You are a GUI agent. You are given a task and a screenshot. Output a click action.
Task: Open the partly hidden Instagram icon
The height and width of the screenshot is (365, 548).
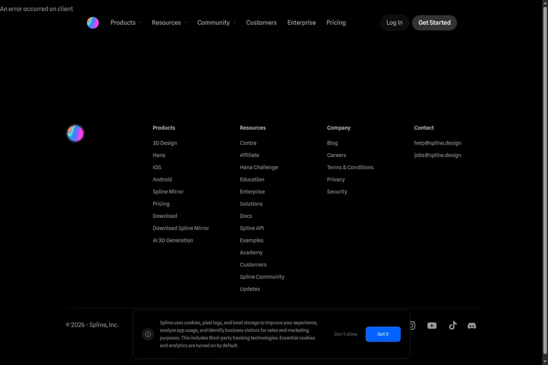click(x=412, y=326)
